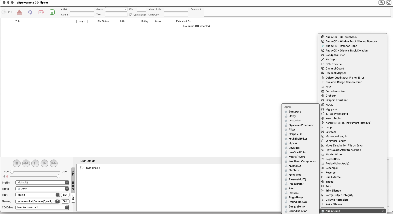Open the Path Music dropdown
The image size is (393, 214).
(38, 195)
